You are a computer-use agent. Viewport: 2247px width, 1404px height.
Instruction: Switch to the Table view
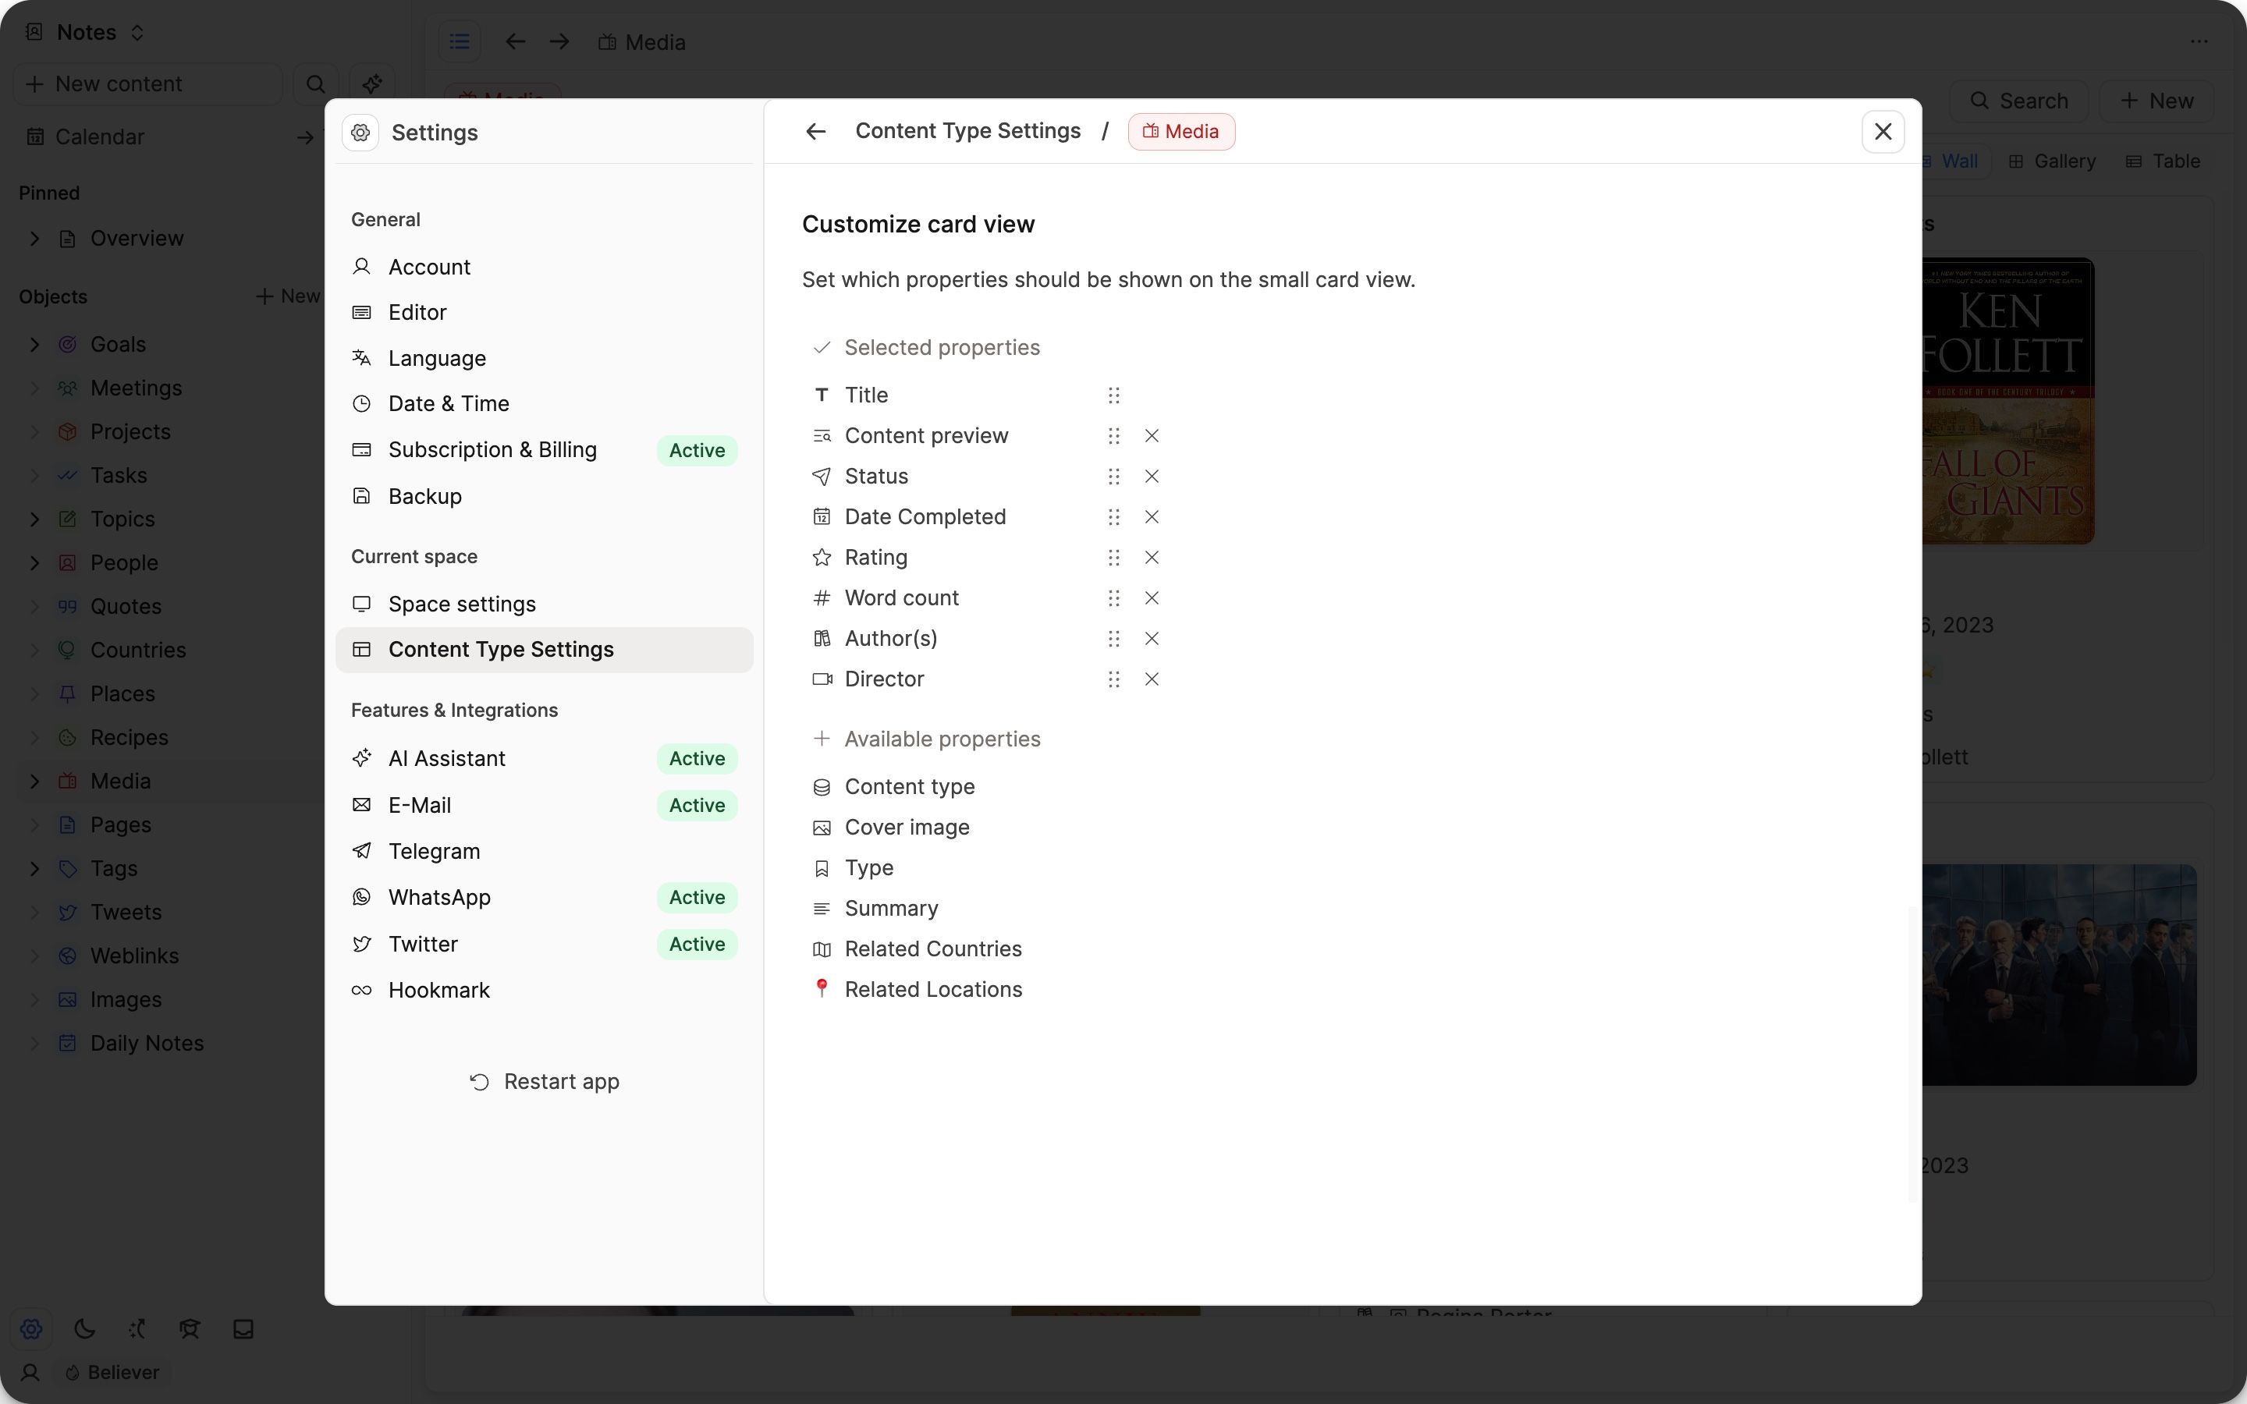(2164, 161)
